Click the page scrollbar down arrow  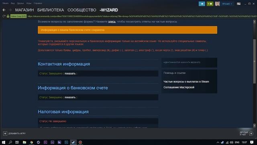click(x=254, y=126)
